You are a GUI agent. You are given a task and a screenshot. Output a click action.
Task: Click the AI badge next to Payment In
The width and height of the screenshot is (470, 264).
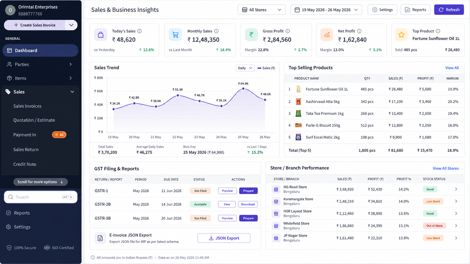59,135
